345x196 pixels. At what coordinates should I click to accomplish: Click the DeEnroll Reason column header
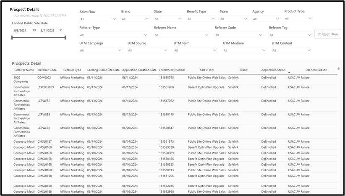tap(316, 70)
